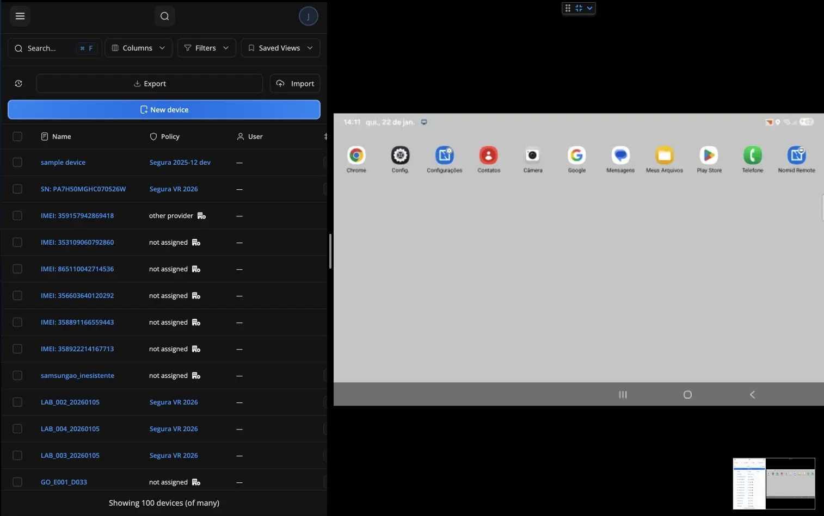The width and height of the screenshot is (824, 516).
Task: Click the New device button
Action: pyautogui.click(x=164, y=110)
